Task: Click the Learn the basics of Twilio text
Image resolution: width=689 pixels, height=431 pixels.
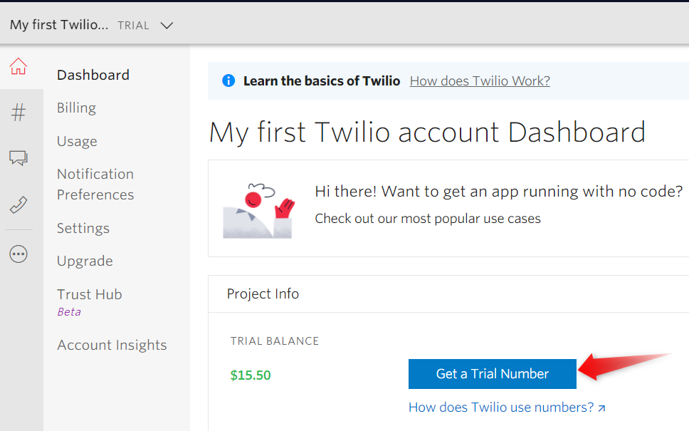Action: 322,81
